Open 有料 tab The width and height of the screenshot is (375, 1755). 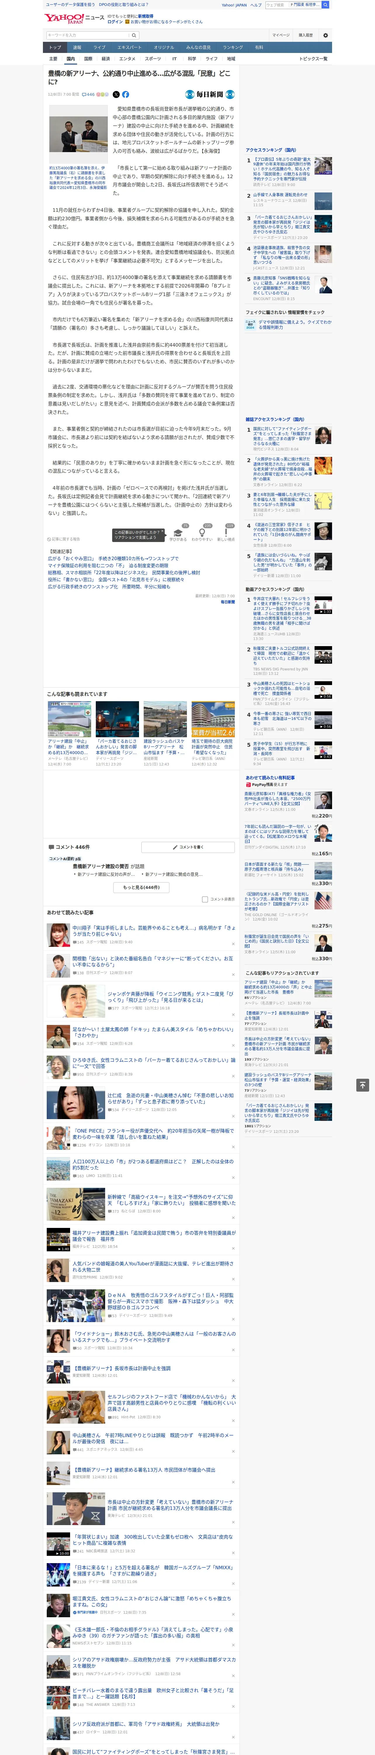click(x=259, y=48)
